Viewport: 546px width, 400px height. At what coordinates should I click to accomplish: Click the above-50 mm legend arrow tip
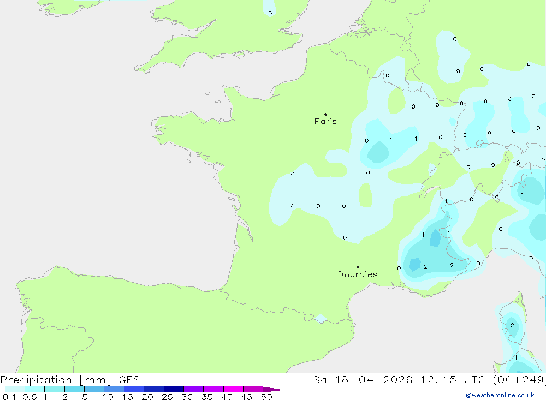pyautogui.click(x=273, y=389)
